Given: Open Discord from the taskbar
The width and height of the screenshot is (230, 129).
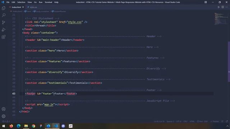Looking at the screenshot, I should (63, 126).
